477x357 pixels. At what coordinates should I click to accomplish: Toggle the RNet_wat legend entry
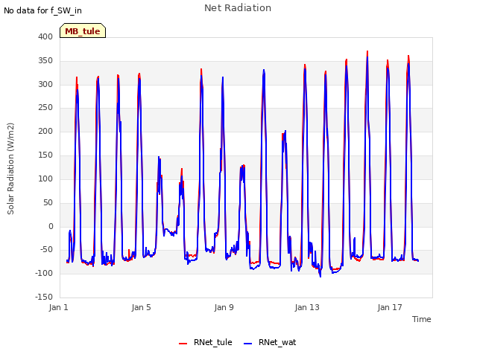(270, 342)
